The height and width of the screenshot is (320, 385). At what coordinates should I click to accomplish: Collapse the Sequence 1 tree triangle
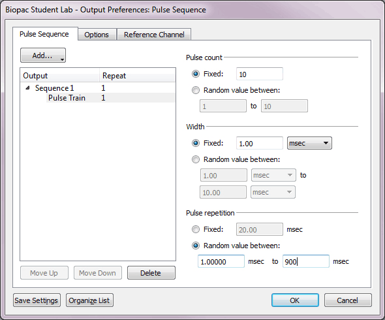[28, 88]
